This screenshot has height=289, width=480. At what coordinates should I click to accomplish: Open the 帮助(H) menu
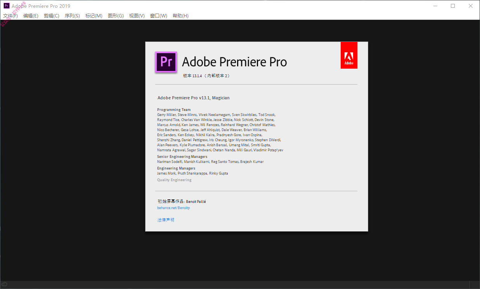coord(180,16)
